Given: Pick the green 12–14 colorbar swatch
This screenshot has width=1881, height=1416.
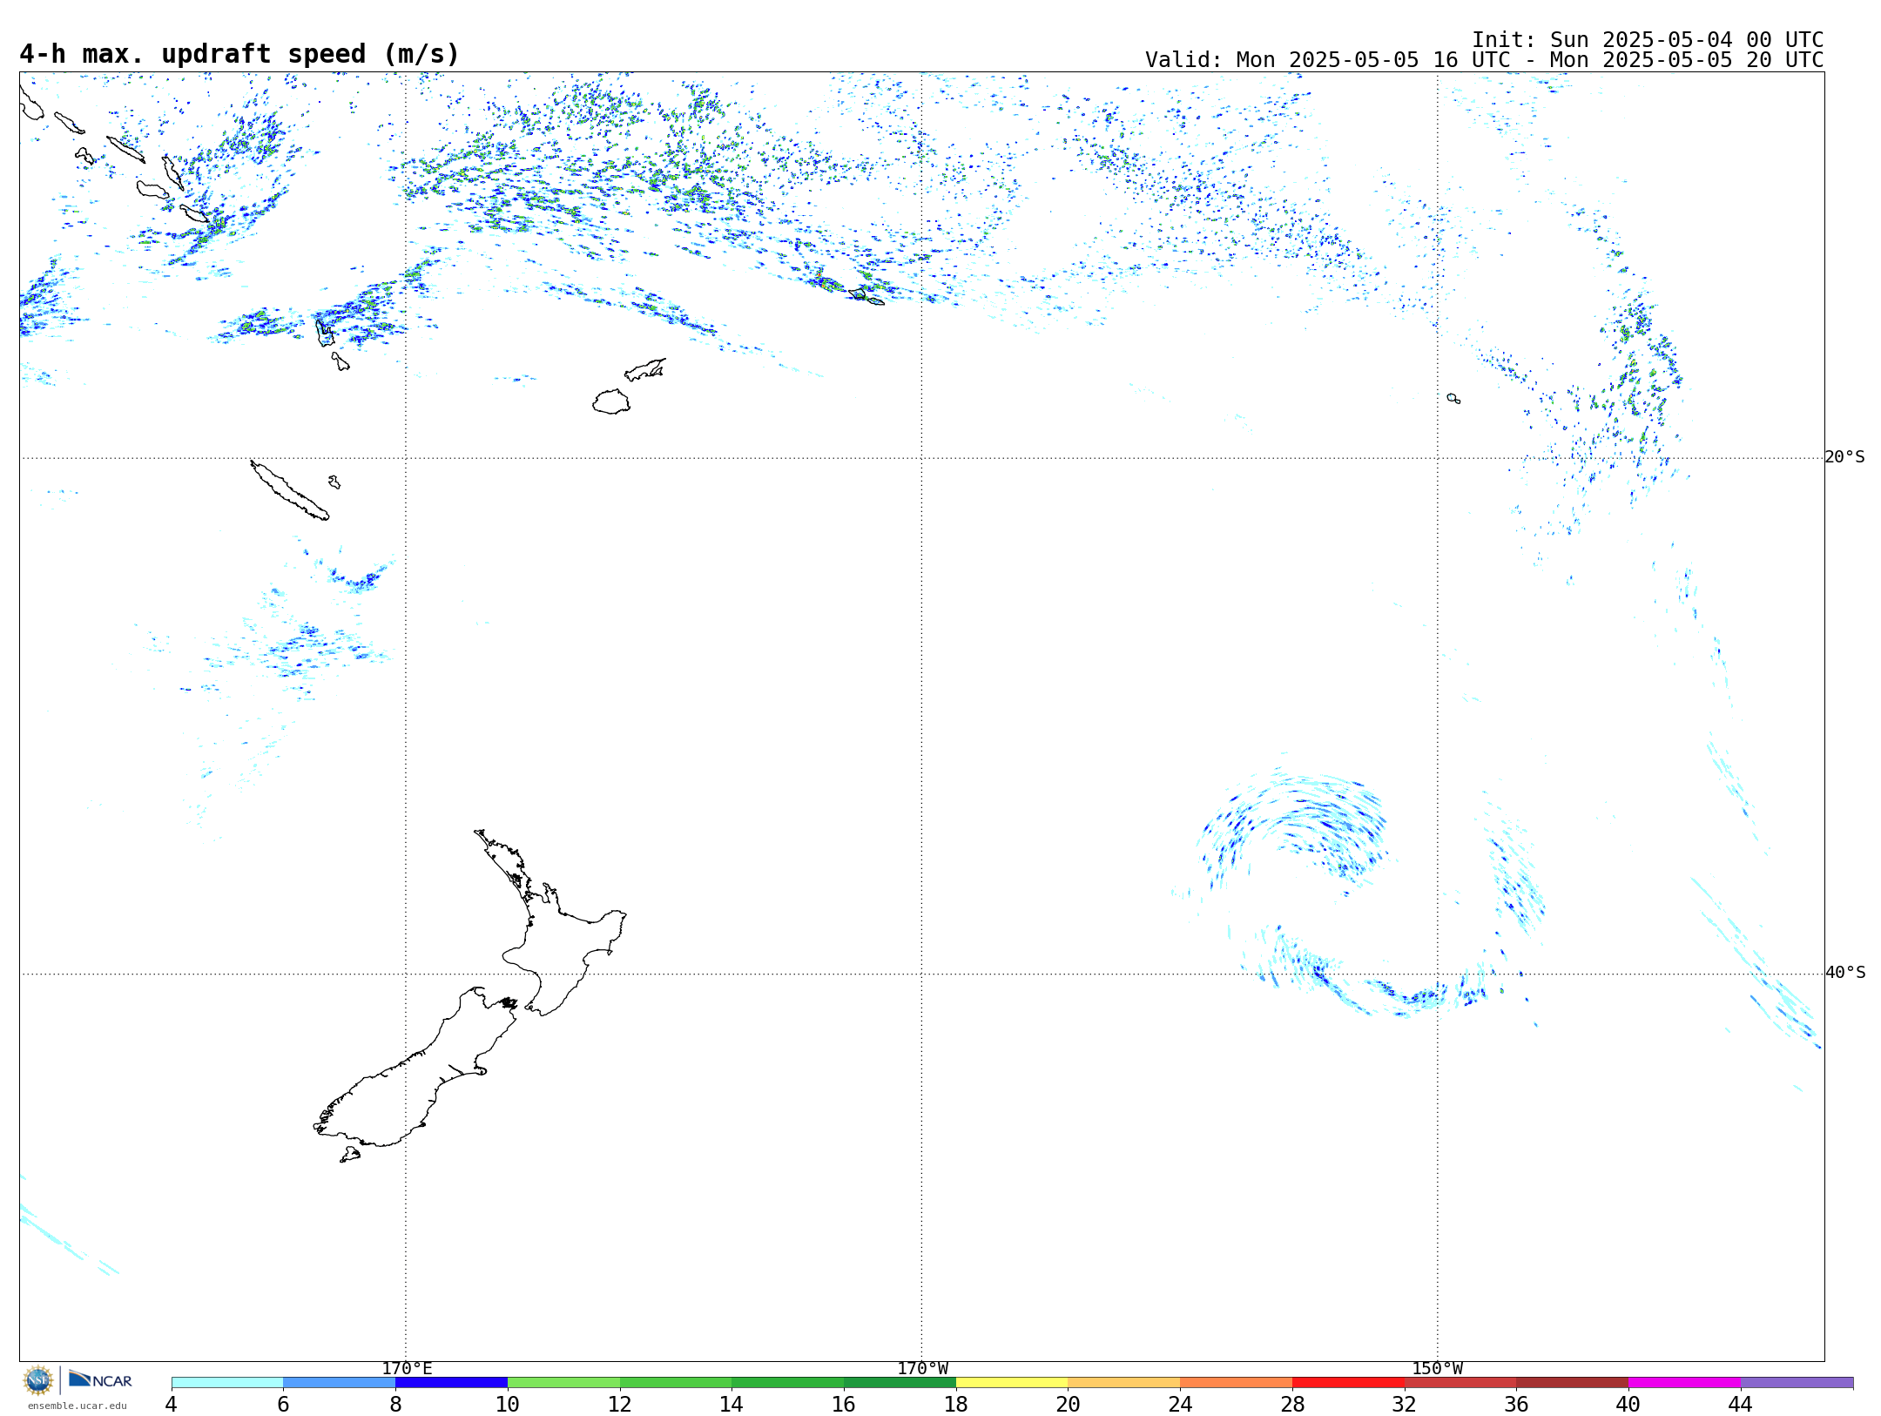Looking at the screenshot, I should tap(676, 1383).
